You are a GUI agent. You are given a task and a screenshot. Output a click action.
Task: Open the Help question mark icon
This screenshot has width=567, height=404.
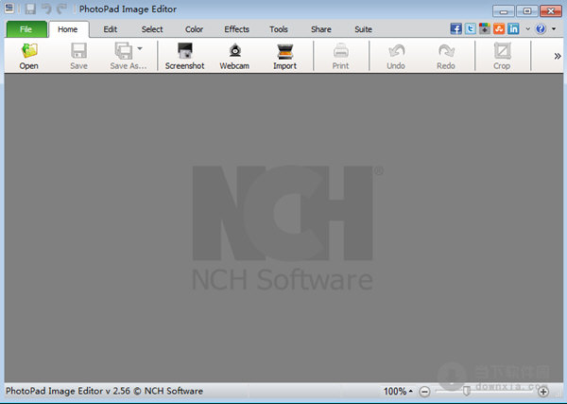[x=541, y=28]
